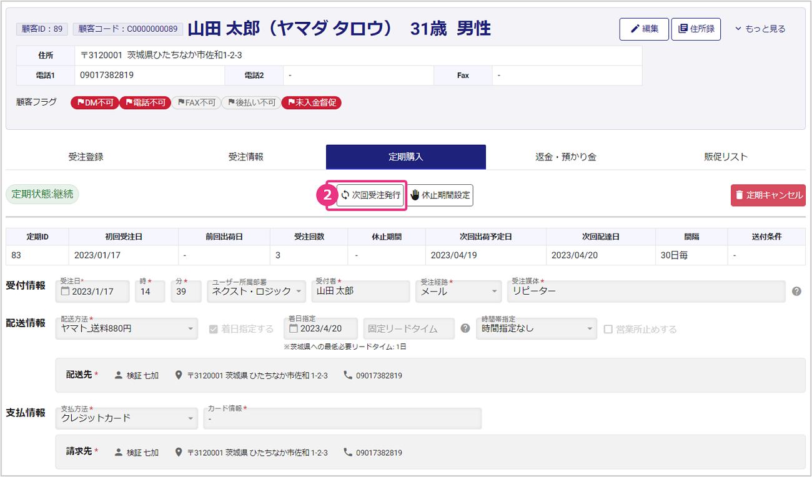Screen dimensions: 812x477
Task: Open the 返金・預かり金 tab
Action: 565,157
